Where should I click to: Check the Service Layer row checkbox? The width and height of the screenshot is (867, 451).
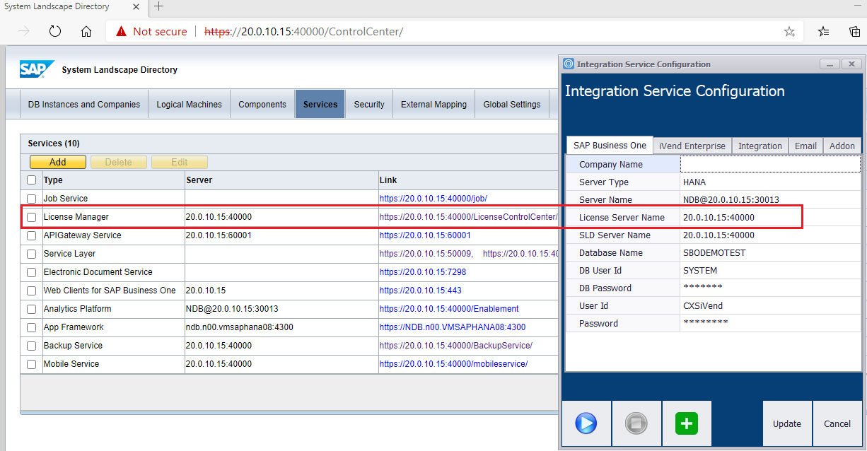31,254
